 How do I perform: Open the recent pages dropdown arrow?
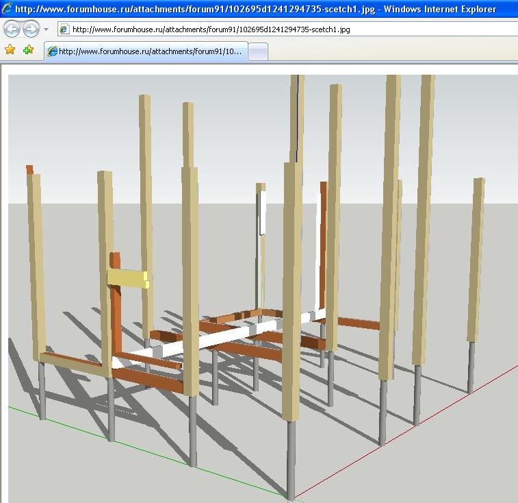pyautogui.click(x=47, y=29)
